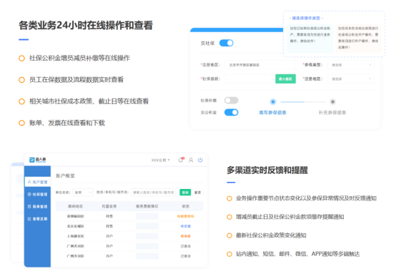Open the 参保类型 dropdown
Screen dimensions: 396x276
[351, 65]
